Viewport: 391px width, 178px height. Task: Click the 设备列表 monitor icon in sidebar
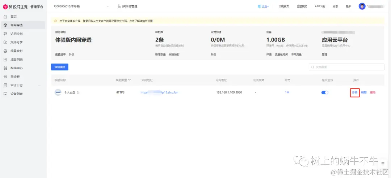coord(5,94)
